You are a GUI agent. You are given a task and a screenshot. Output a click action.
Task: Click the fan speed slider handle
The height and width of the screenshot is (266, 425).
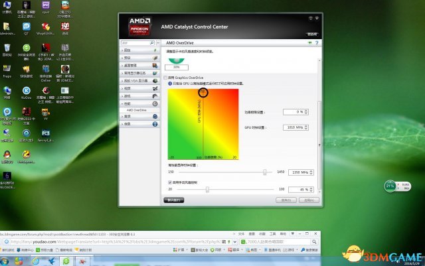tap(207, 189)
